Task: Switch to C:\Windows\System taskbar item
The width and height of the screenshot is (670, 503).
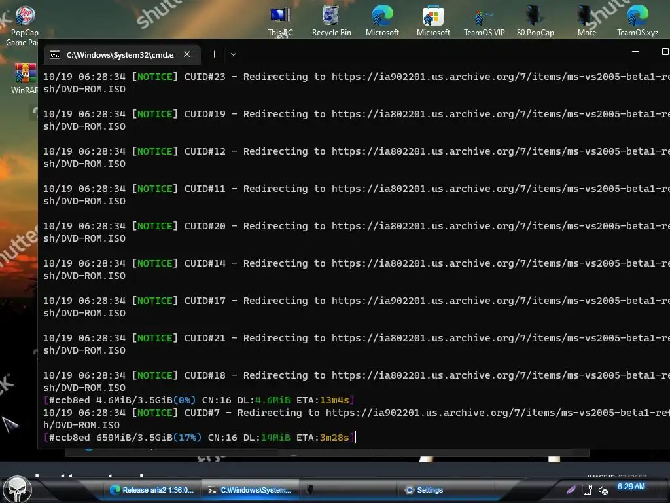Action: click(249, 490)
